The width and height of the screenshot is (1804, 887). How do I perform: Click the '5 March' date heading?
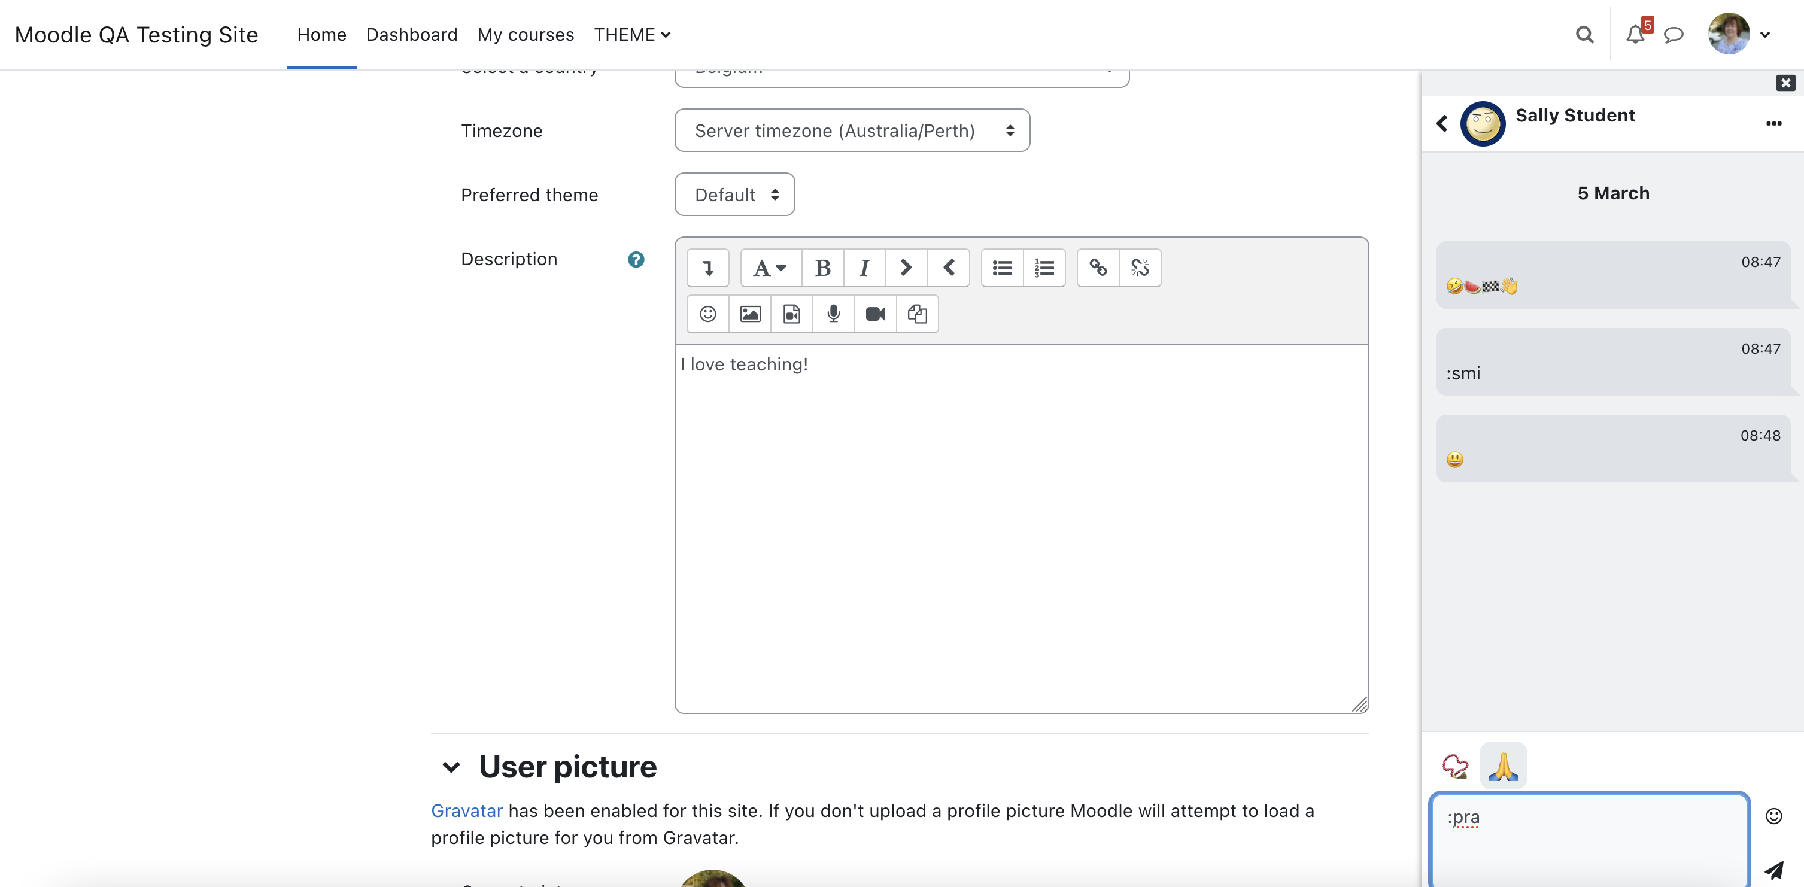(x=1614, y=193)
